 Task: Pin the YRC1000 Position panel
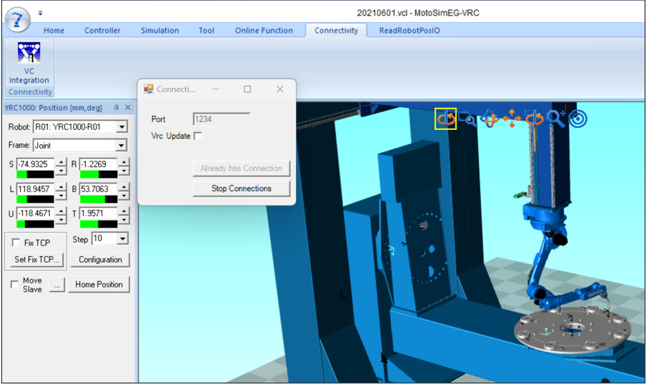(116, 108)
